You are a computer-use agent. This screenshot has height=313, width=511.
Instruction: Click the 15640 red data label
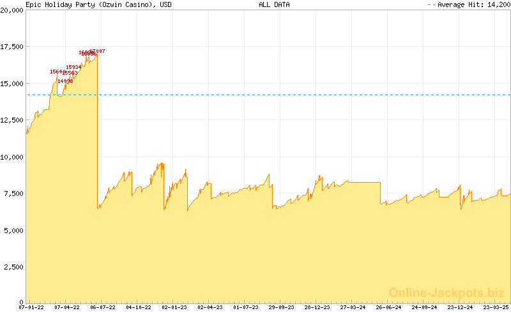point(57,72)
